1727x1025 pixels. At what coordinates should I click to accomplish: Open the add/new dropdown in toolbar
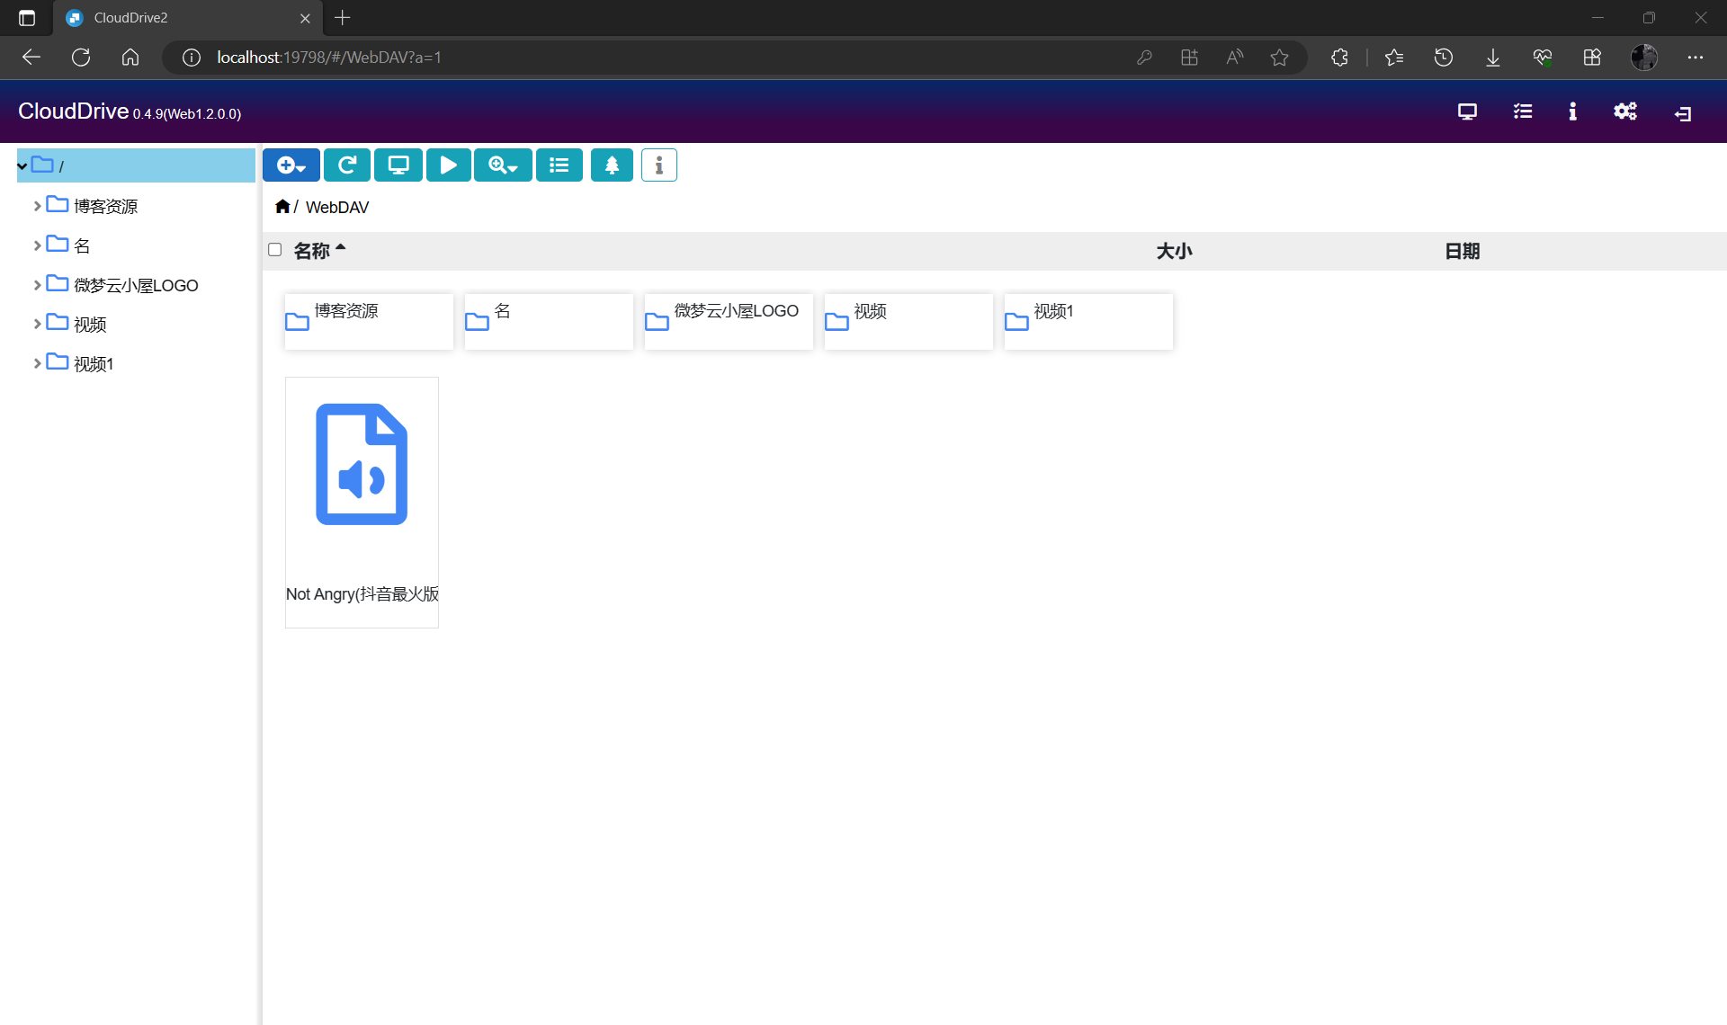click(x=291, y=165)
